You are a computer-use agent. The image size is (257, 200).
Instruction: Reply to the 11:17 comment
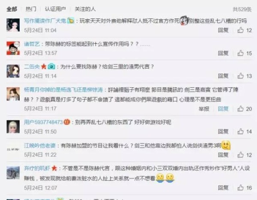point(223,109)
